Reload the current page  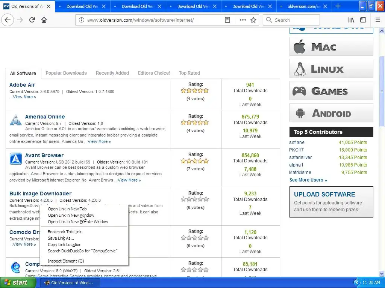(32, 20)
